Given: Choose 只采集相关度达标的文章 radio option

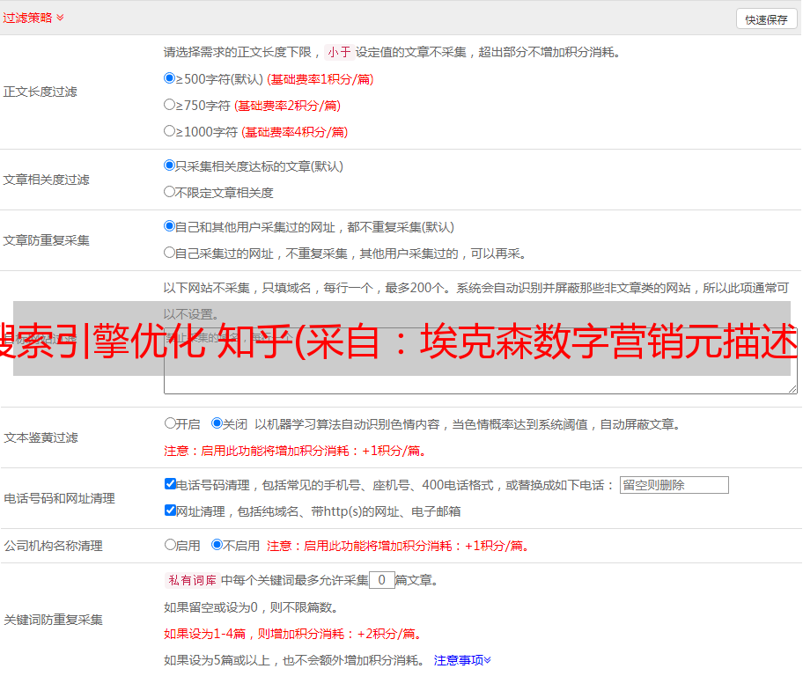Looking at the screenshot, I should 170,165.
